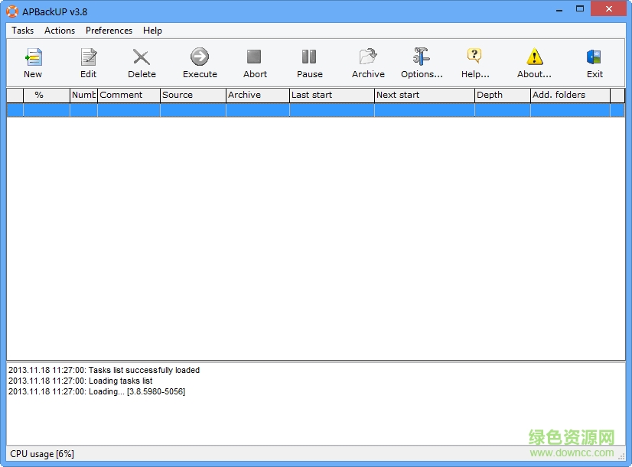Open the Actions menu

point(60,31)
